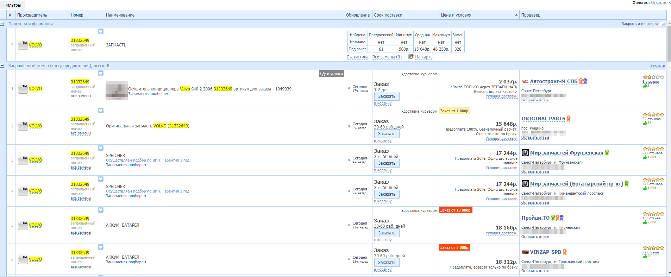671x277 pixels.
Task: Click the б/у и уценка badge
Action: coord(331,74)
